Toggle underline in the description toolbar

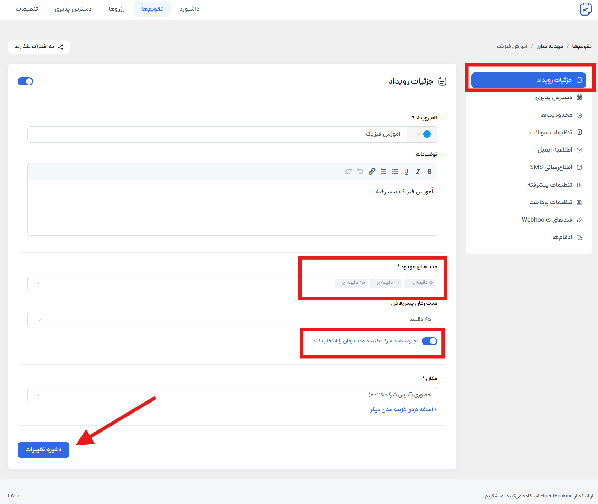click(406, 172)
